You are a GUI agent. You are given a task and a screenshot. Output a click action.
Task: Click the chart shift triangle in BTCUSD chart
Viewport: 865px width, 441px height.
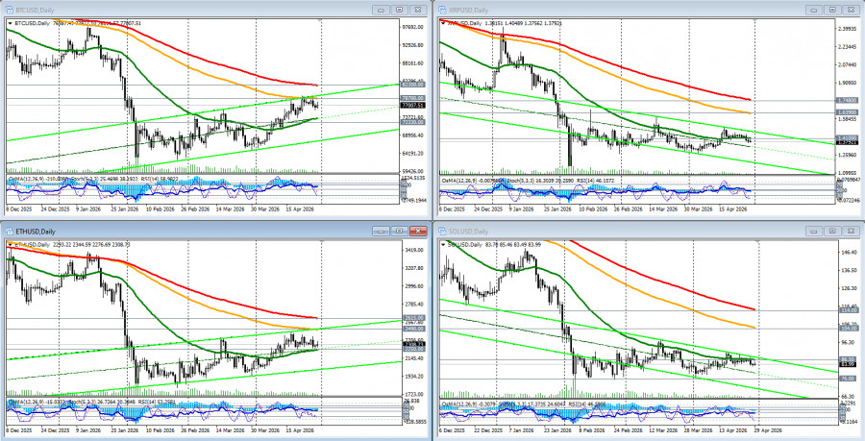(321, 21)
